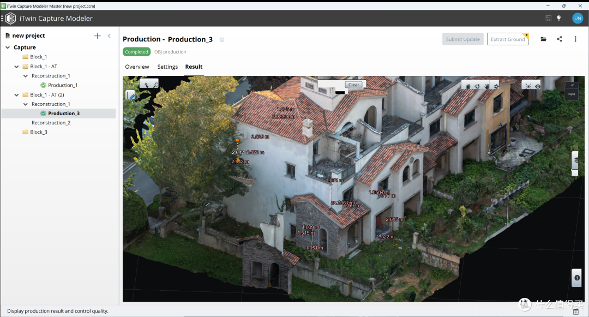Image resolution: width=589 pixels, height=317 pixels.
Task: Click the Submit Update button
Action: click(462, 39)
